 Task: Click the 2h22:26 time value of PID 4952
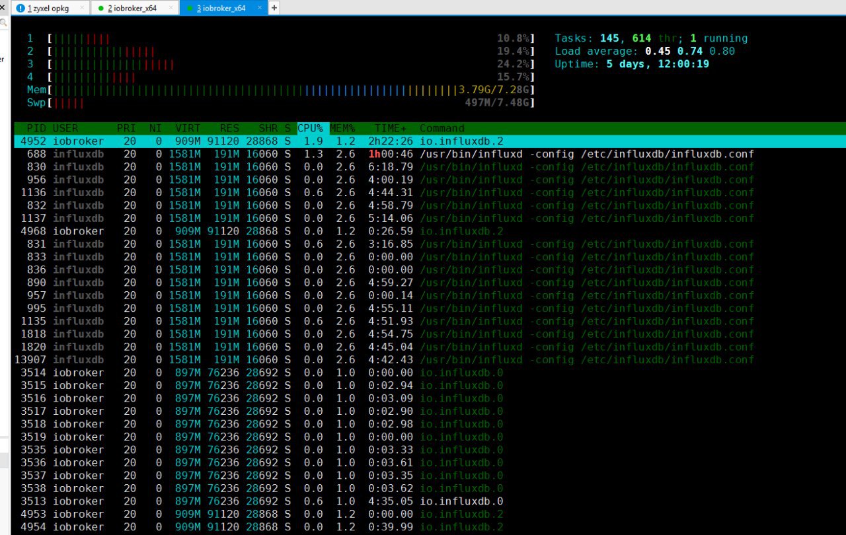[x=391, y=141]
